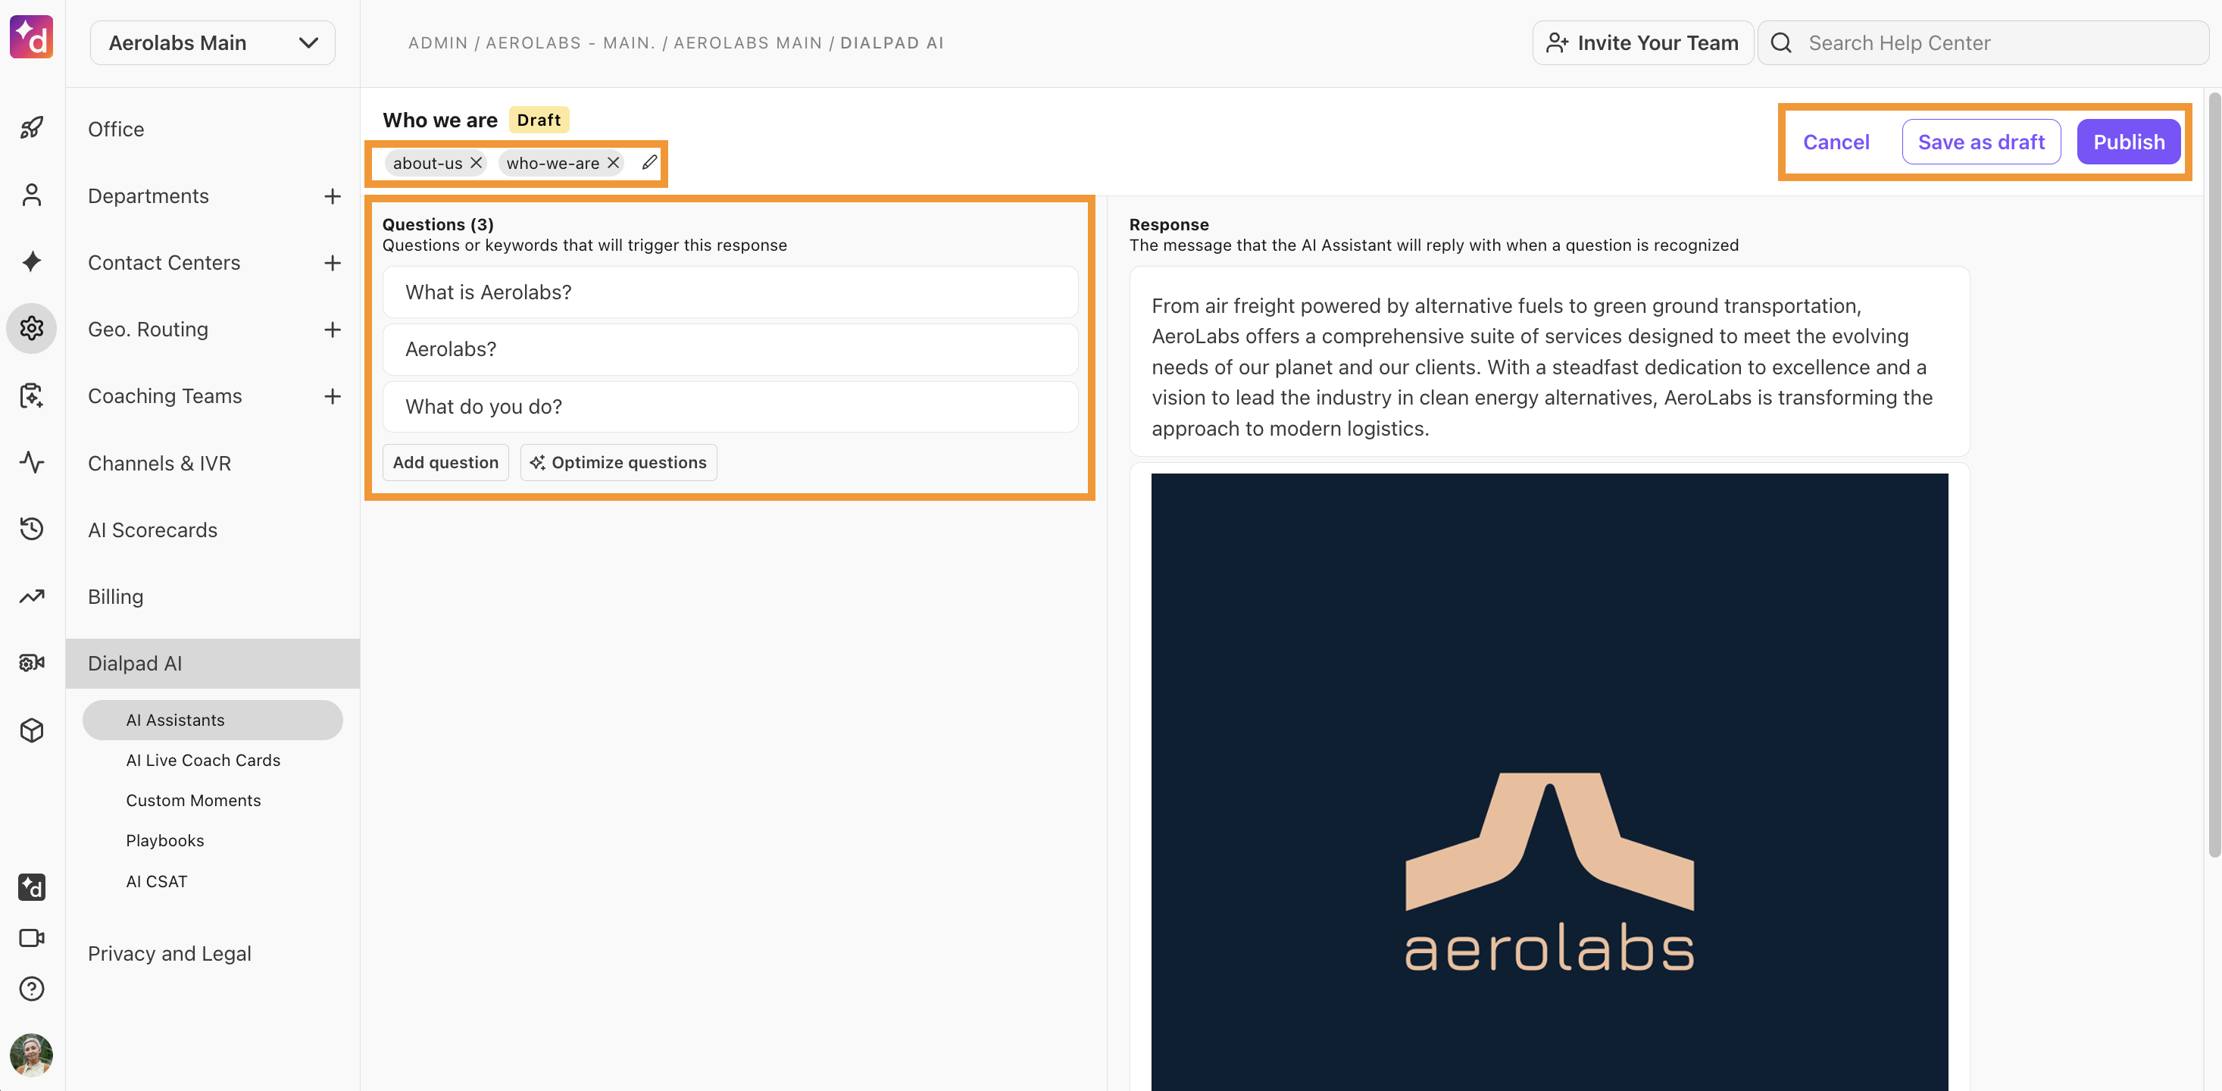Click Save as draft button
Viewport: 2222px width, 1091px height.
coord(1981,142)
